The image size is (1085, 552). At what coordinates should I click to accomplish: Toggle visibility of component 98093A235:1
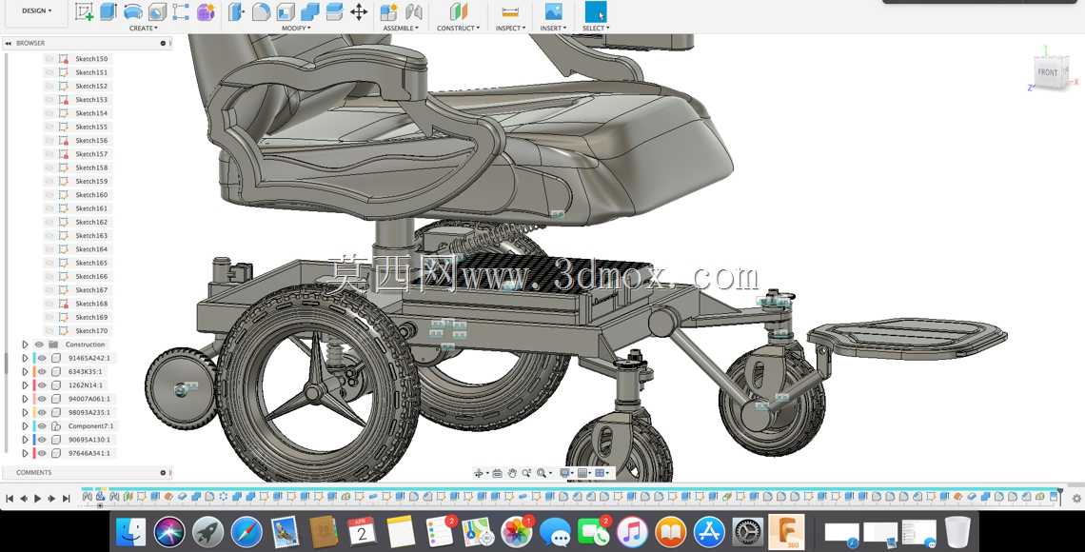(42, 412)
